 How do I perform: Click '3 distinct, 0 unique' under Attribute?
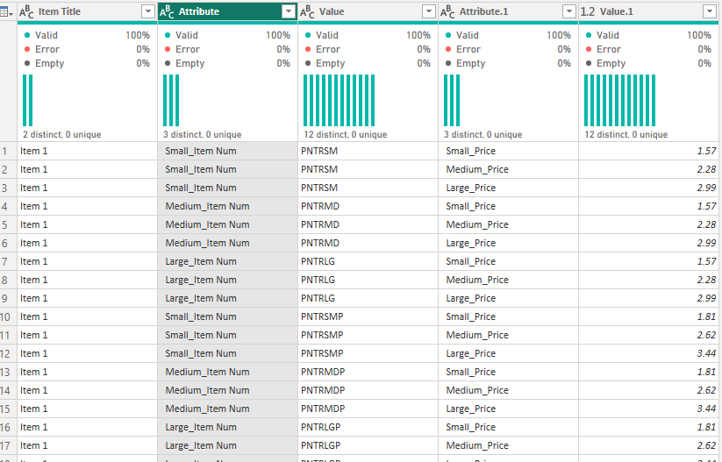202,134
